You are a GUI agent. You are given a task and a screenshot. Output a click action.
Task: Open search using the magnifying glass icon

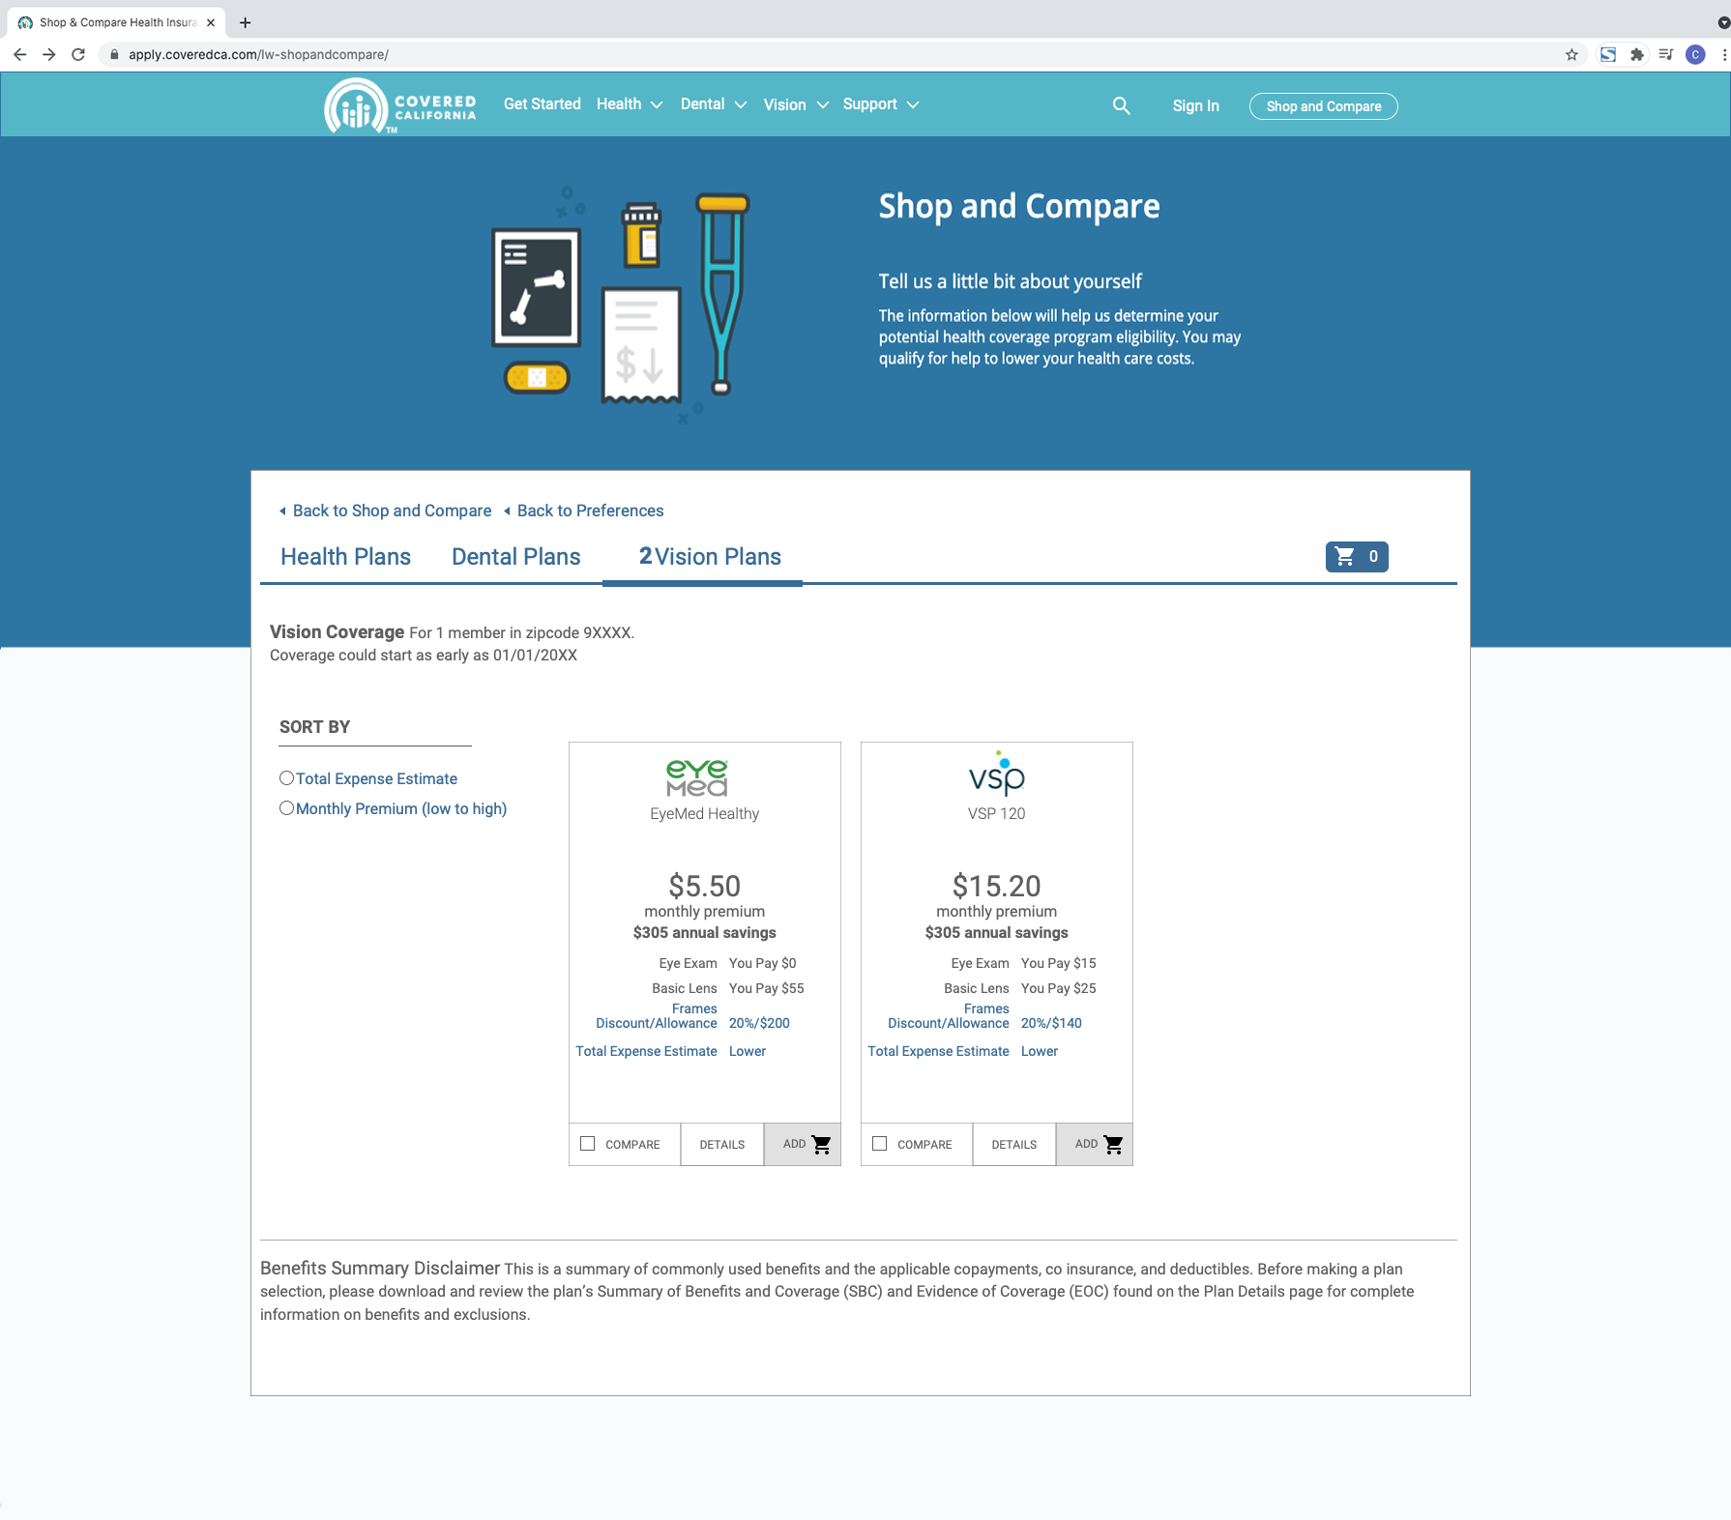click(x=1121, y=104)
